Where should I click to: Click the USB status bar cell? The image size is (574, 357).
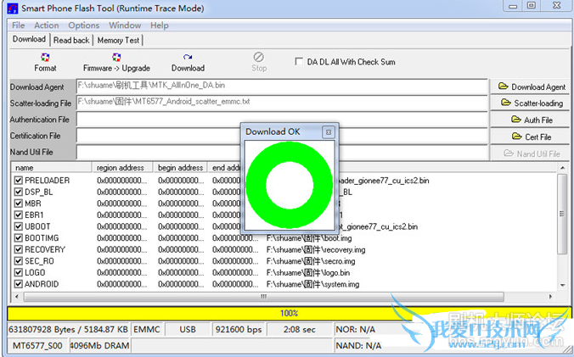click(188, 329)
